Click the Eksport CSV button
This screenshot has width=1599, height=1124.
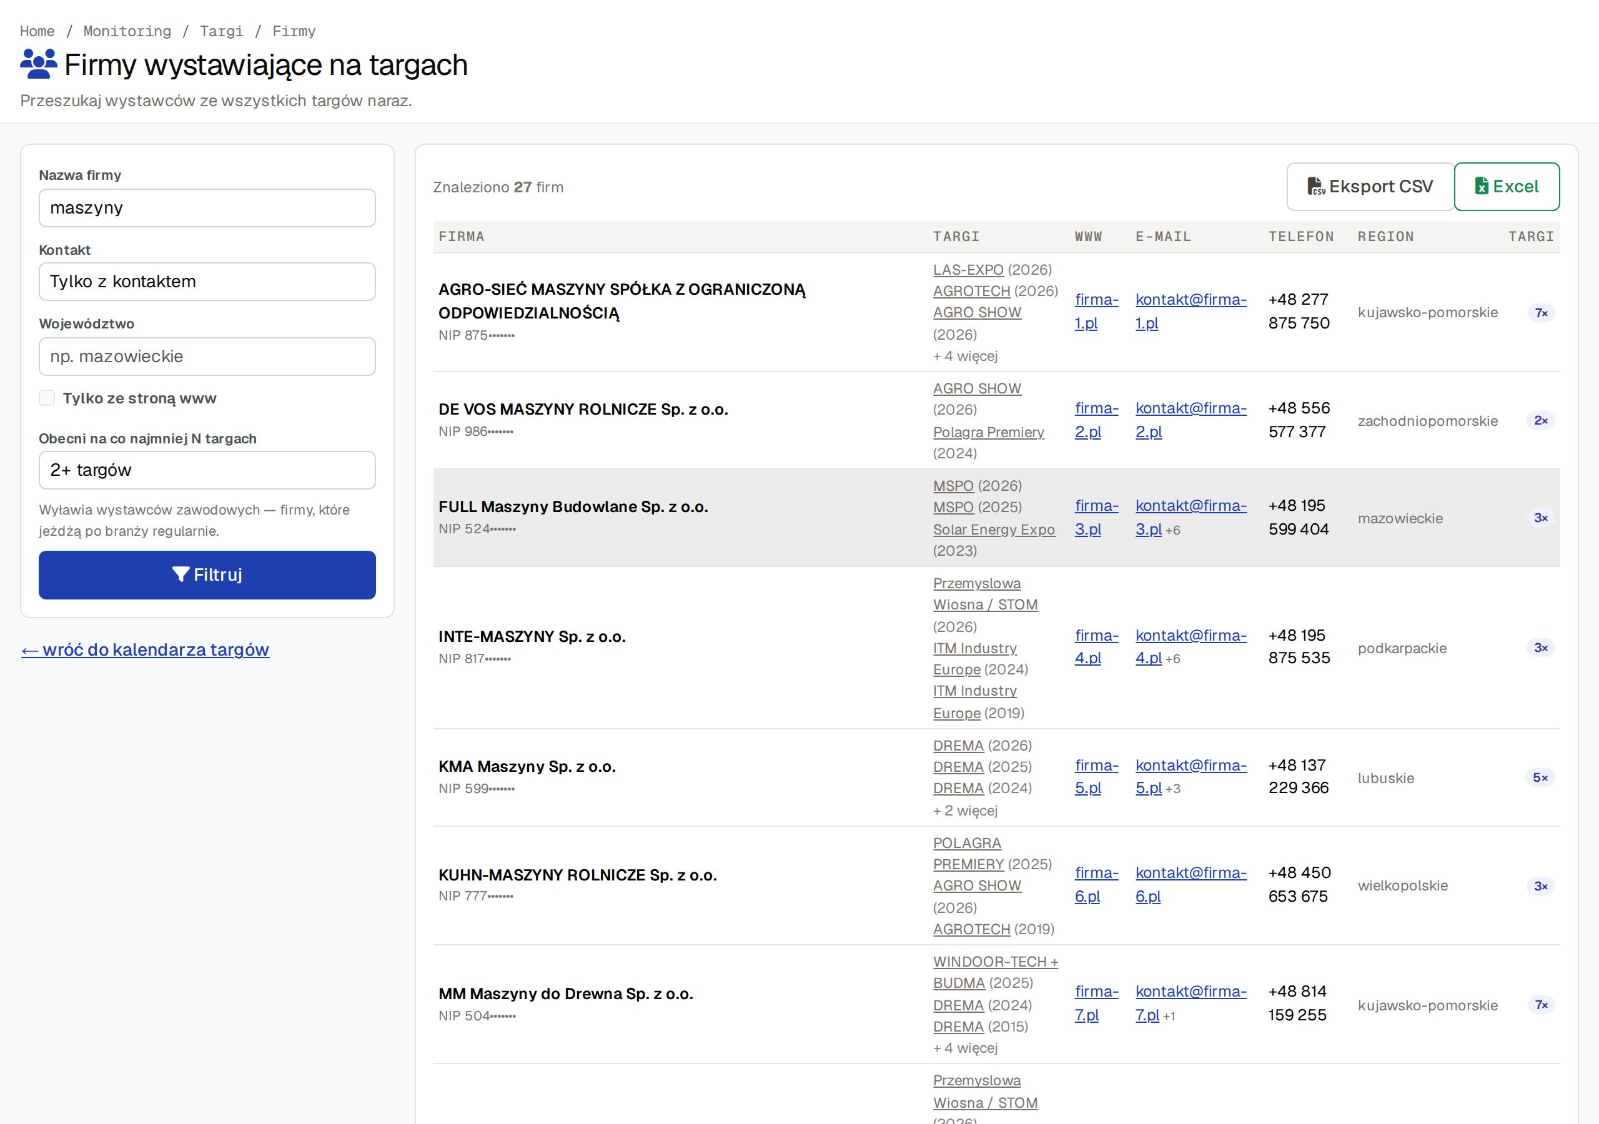(x=1370, y=187)
